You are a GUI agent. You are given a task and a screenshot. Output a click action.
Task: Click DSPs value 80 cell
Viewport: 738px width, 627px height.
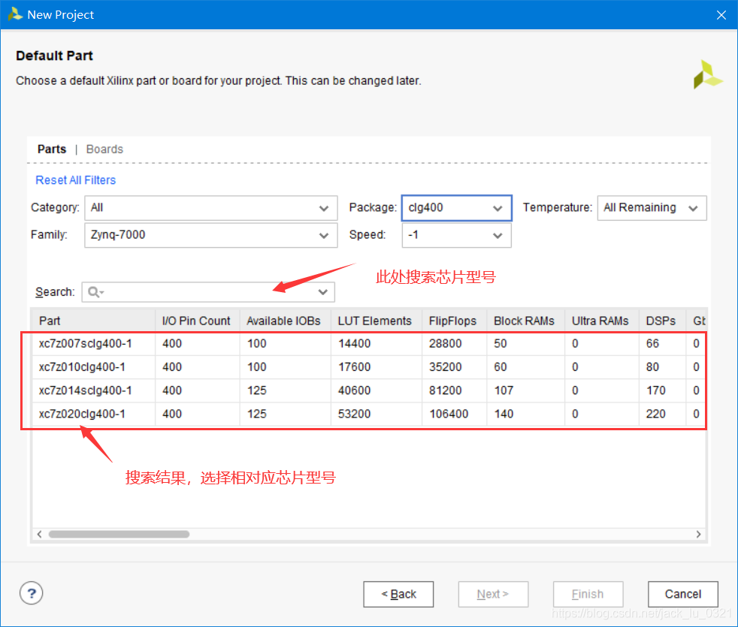(662, 367)
